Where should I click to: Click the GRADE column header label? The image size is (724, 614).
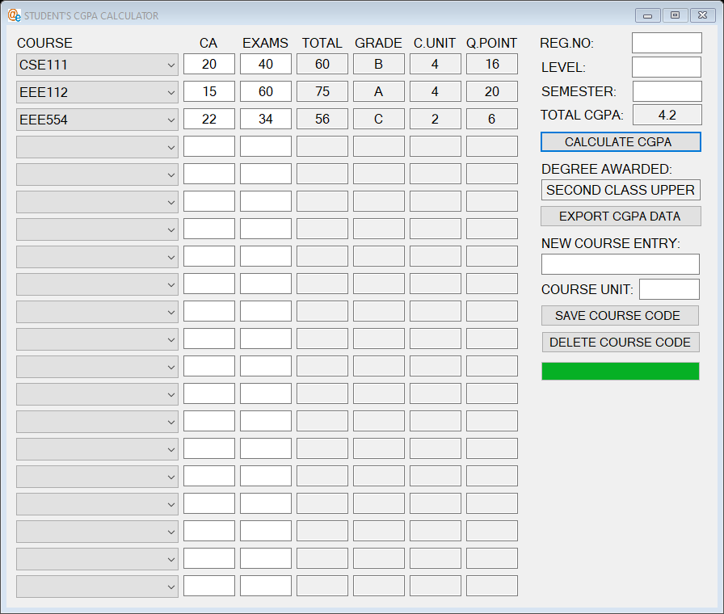pyautogui.click(x=379, y=43)
